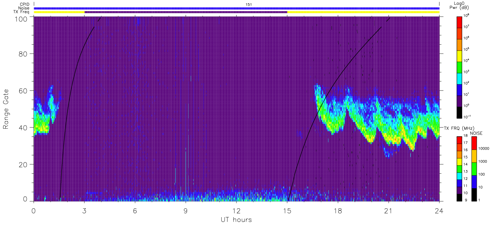Click the y-axis tick label '100'

pyautogui.click(x=21, y=18)
